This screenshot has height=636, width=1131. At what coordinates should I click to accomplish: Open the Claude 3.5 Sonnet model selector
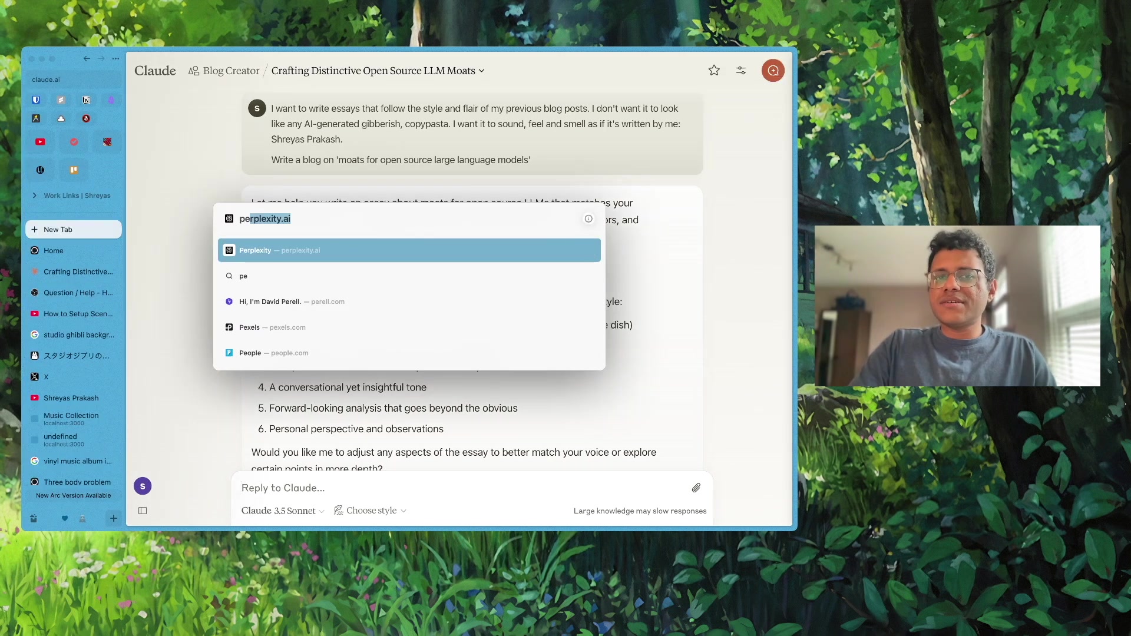click(283, 511)
